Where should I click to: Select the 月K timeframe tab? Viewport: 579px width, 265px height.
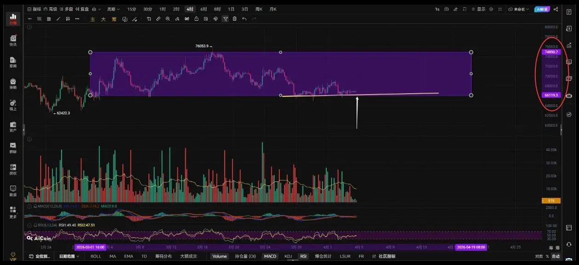[x=273, y=9]
